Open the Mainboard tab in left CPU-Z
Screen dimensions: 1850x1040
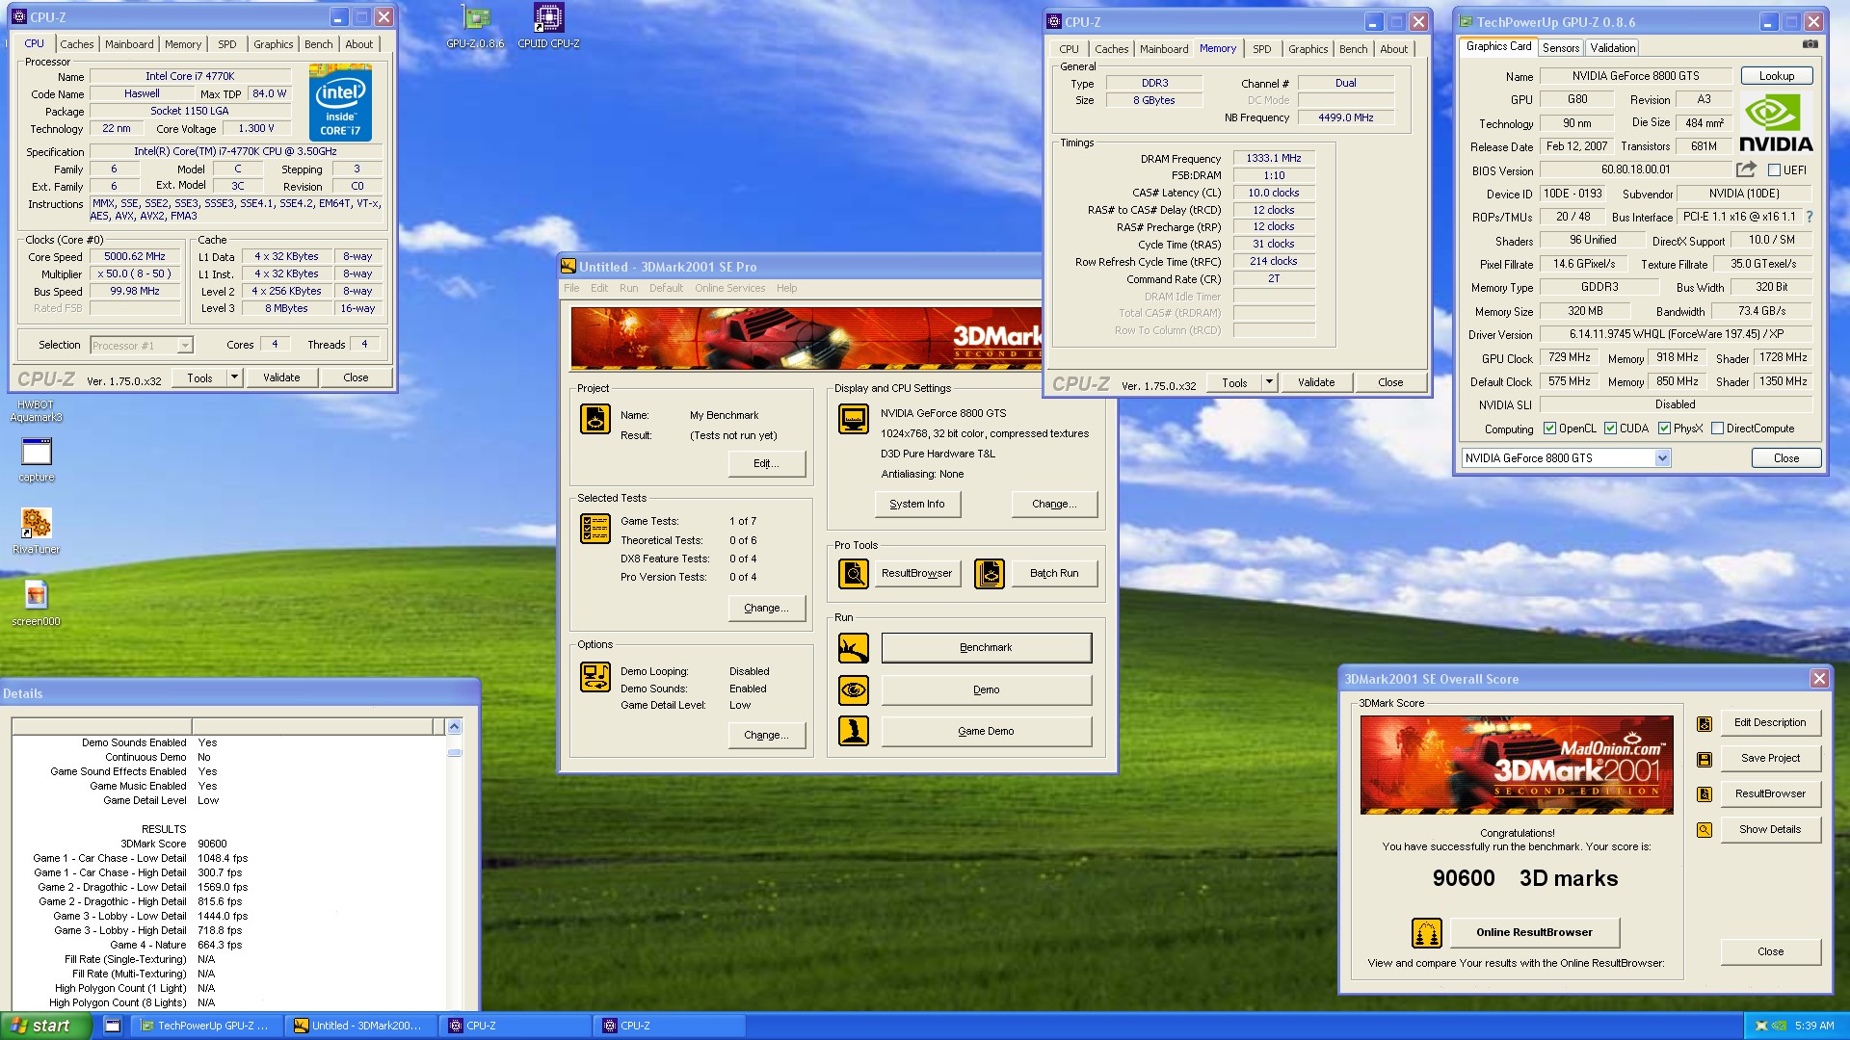click(x=129, y=44)
